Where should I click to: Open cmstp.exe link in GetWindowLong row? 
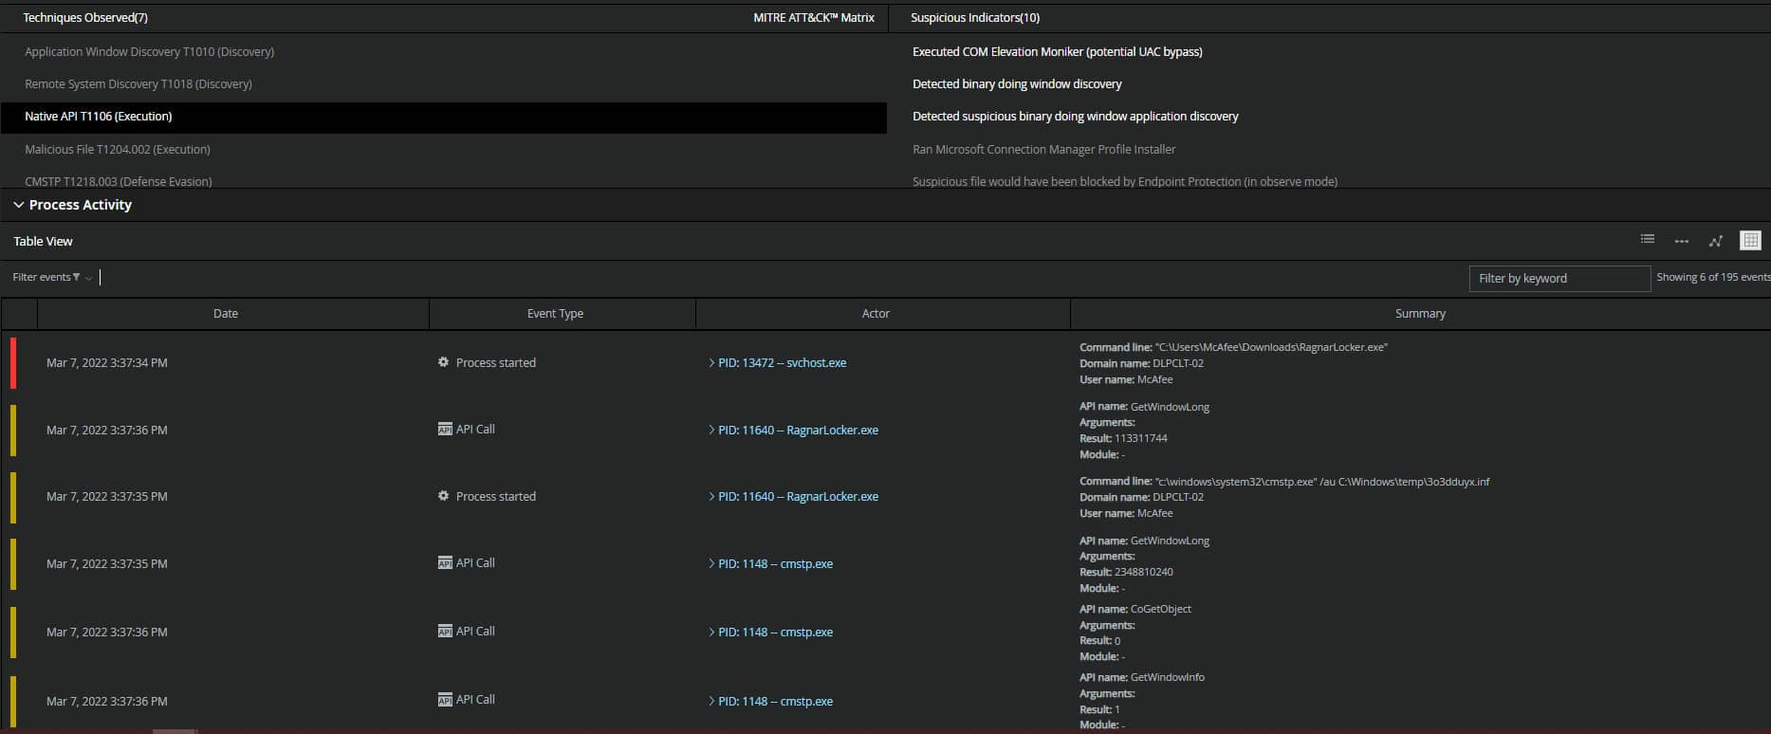coord(776,564)
